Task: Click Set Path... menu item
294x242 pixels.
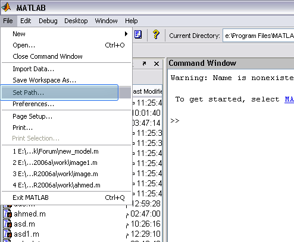Action: pyautogui.click(x=66, y=93)
